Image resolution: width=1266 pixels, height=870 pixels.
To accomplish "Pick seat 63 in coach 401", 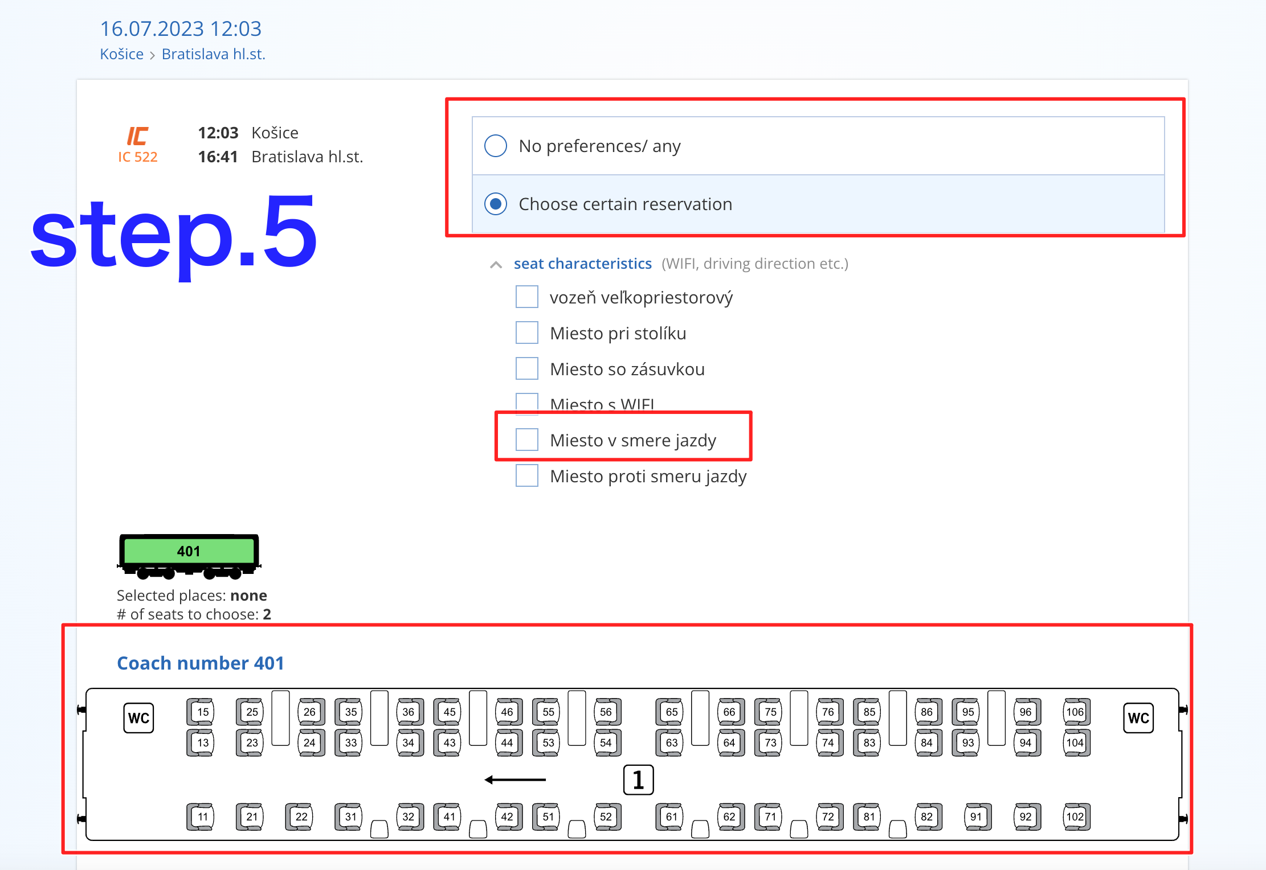I will 669,742.
